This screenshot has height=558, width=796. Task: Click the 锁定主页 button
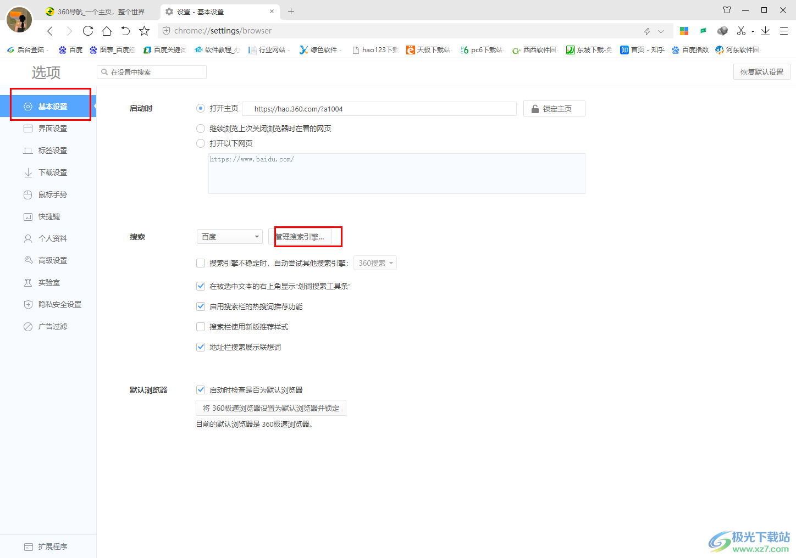click(554, 109)
